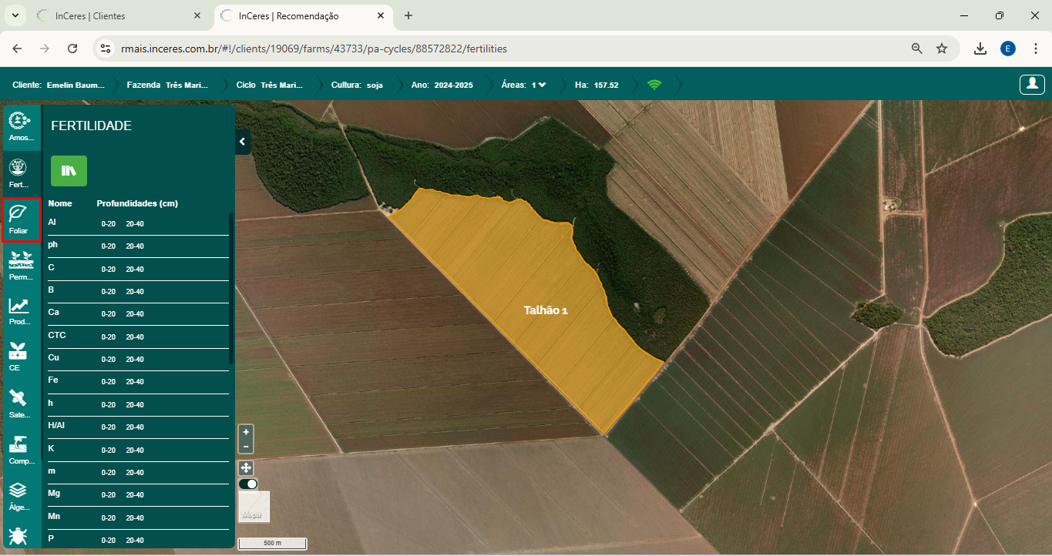Open the Perm... sidebar section
The width and height of the screenshot is (1052, 556).
[x=21, y=265]
